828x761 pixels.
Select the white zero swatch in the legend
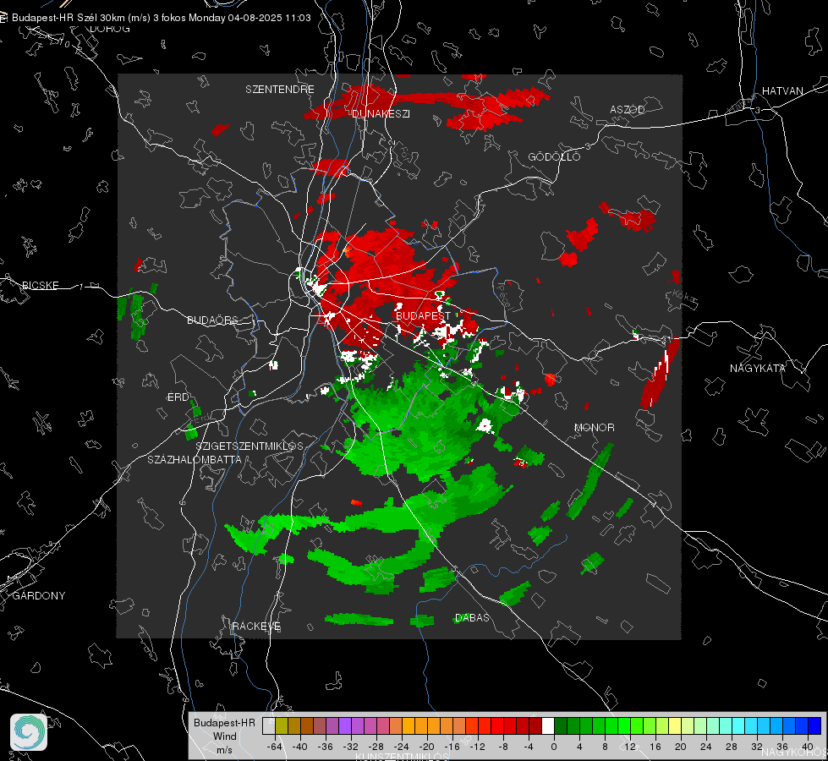click(x=547, y=725)
